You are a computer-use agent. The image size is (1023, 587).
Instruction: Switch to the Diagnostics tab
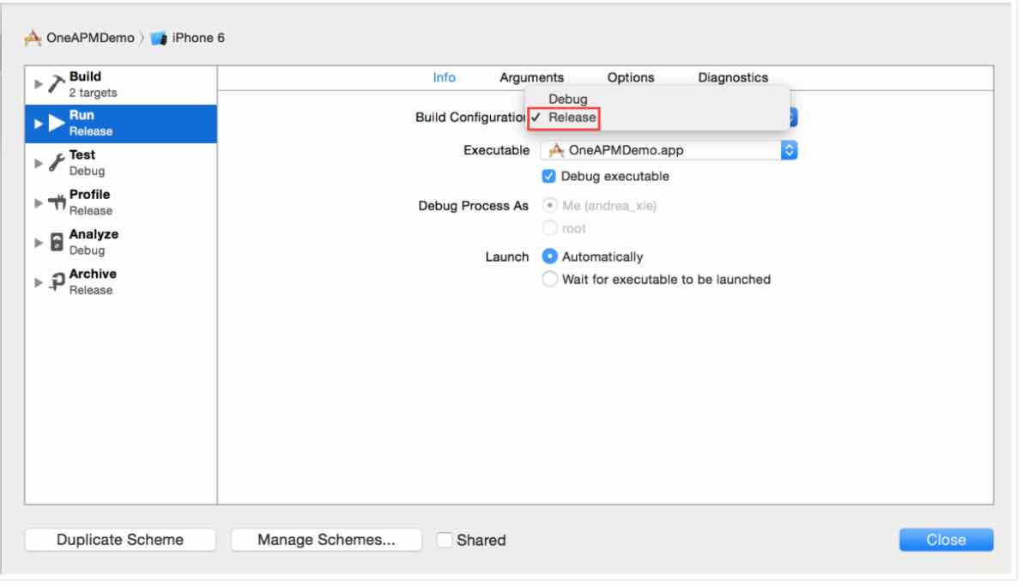(733, 77)
